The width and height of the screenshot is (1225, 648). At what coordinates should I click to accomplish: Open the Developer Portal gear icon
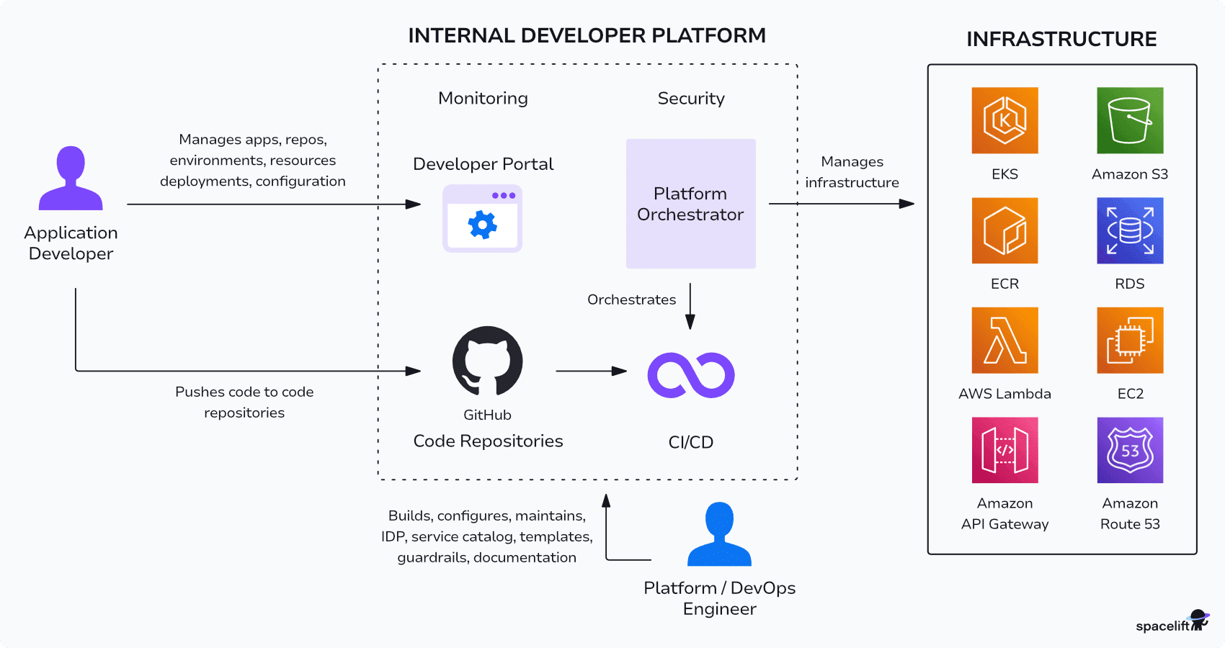pos(483,223)
